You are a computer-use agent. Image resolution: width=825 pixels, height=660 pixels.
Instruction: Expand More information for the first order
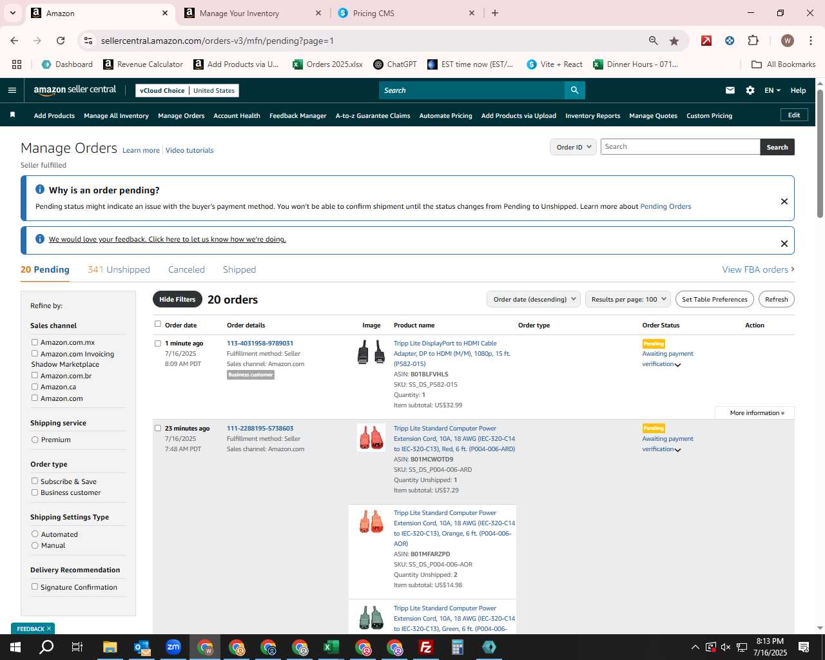point(757,412)
